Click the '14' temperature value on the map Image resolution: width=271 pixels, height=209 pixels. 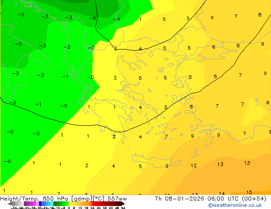coord(222,193)
